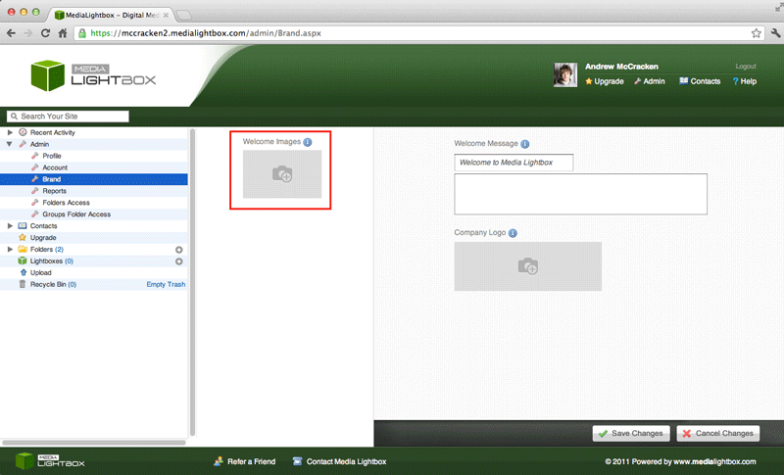Open the Help menu in header

747,81
